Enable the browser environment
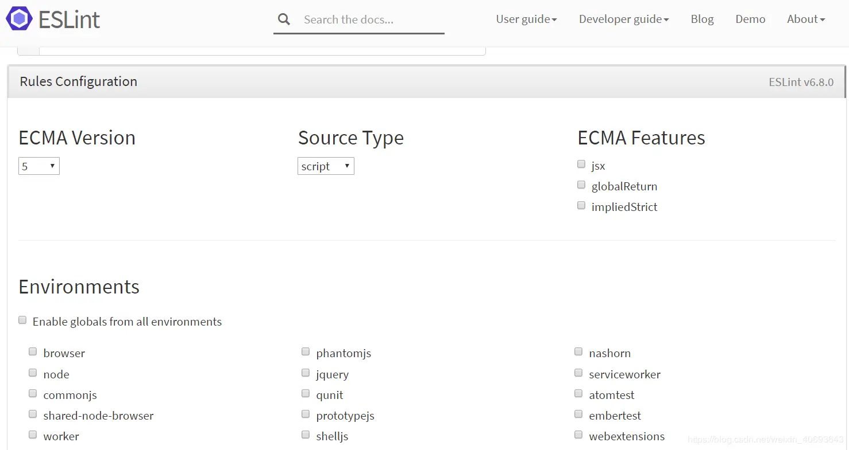 click(x=33, y=352)
